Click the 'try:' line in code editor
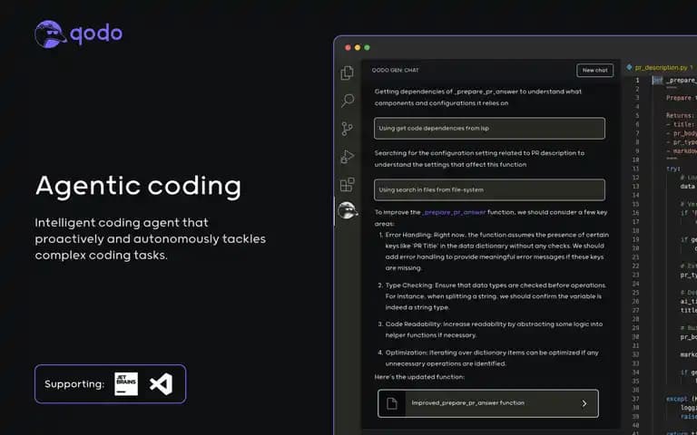 click(x=673, y=169)
